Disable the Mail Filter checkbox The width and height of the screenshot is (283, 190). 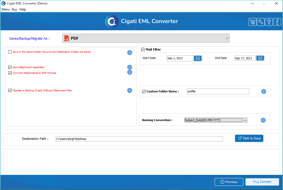[143, 49]
